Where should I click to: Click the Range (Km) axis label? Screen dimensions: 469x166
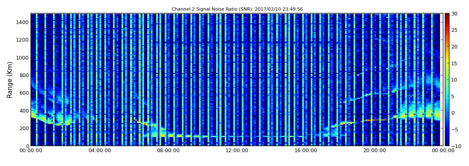pos(10,80)
